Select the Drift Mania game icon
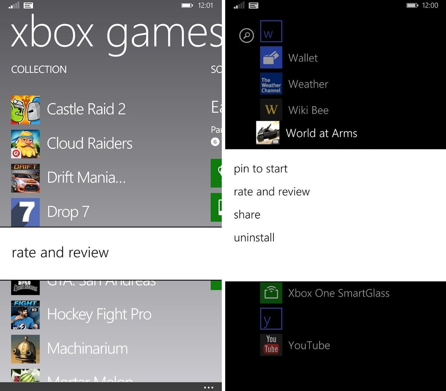This screenshot has width=446, height=391. pyautogui.click(x=25, y=178)
